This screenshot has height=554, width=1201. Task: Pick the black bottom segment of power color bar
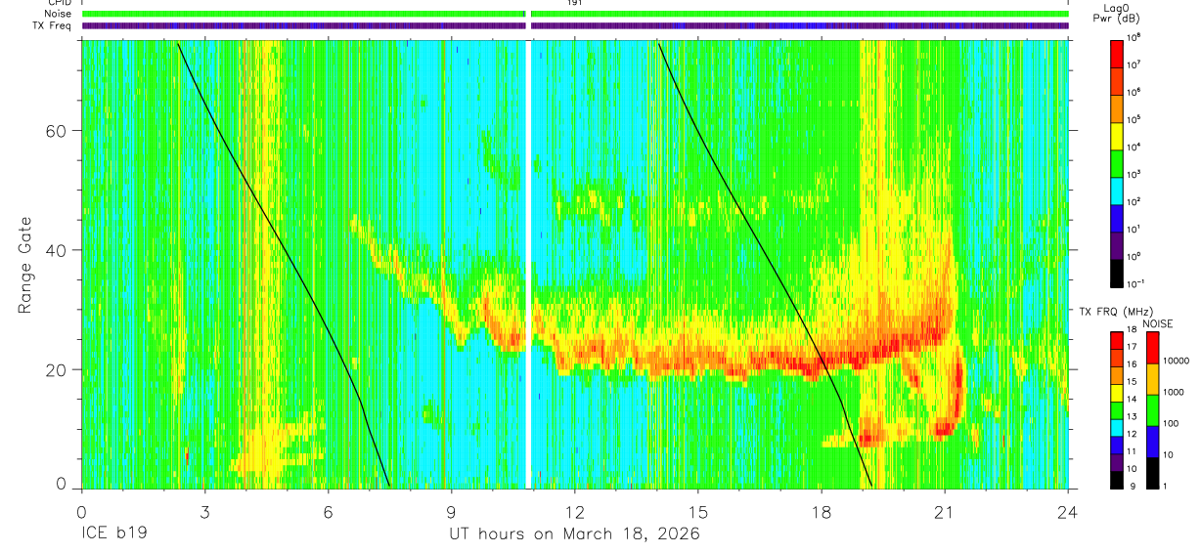[1118, 273]
